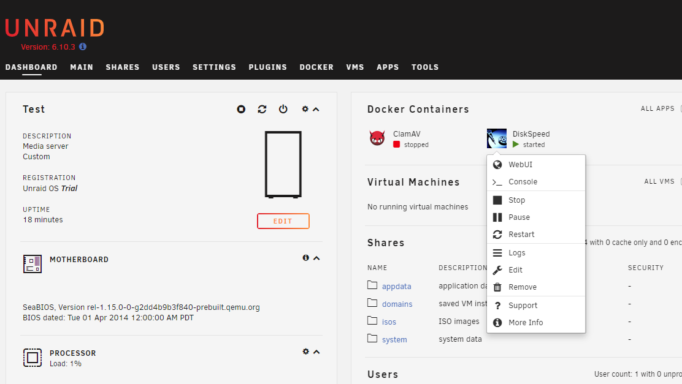Collapse the Processor section
This screenshot has width=682, height=384.
[316, 352]
